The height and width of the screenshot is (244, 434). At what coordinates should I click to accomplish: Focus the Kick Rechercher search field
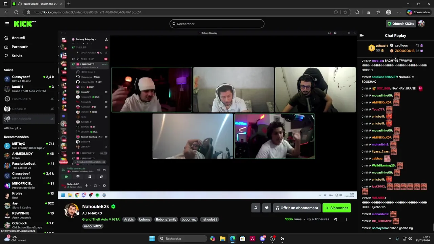(x=217, y=24)
